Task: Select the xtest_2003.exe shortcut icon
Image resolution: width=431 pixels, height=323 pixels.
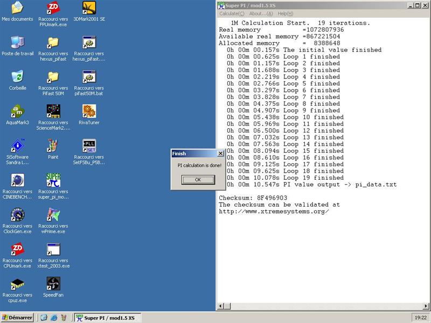Action: coord(53,249)
